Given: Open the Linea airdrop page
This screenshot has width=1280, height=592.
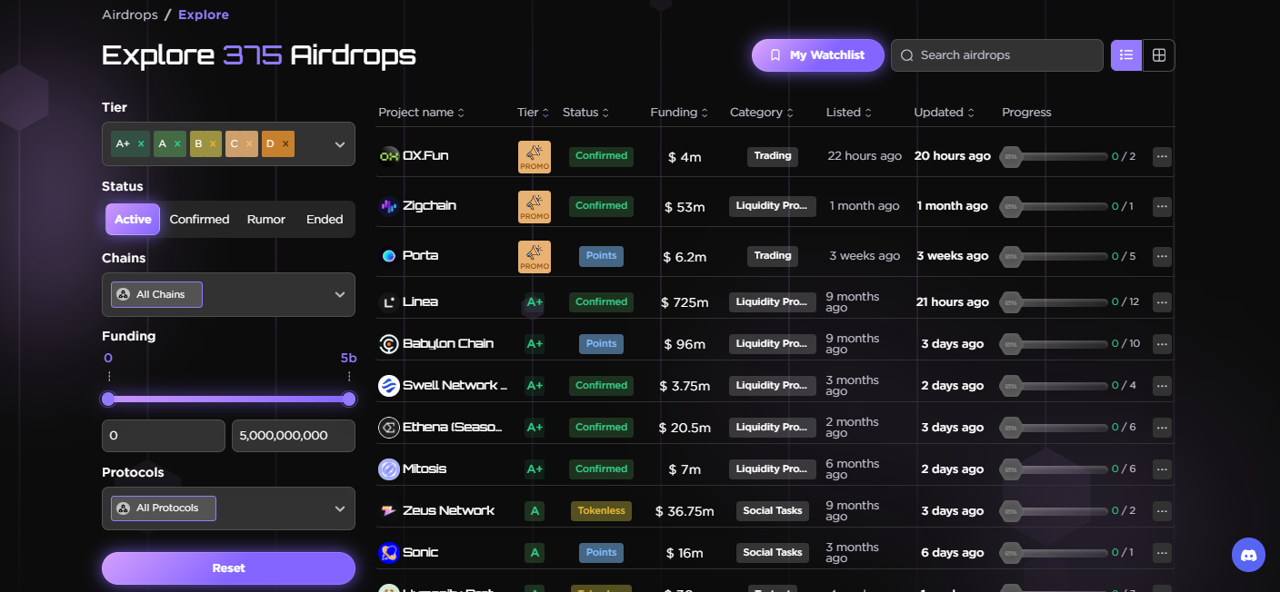Looking at the screenshot, I should [420, 301].
